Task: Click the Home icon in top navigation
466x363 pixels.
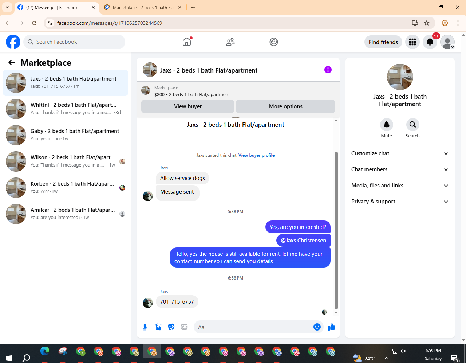Action: coord(187,42)
